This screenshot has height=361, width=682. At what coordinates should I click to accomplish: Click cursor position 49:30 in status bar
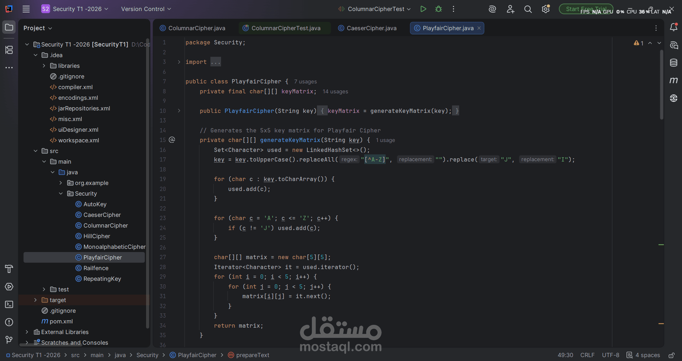coord(565,355)
